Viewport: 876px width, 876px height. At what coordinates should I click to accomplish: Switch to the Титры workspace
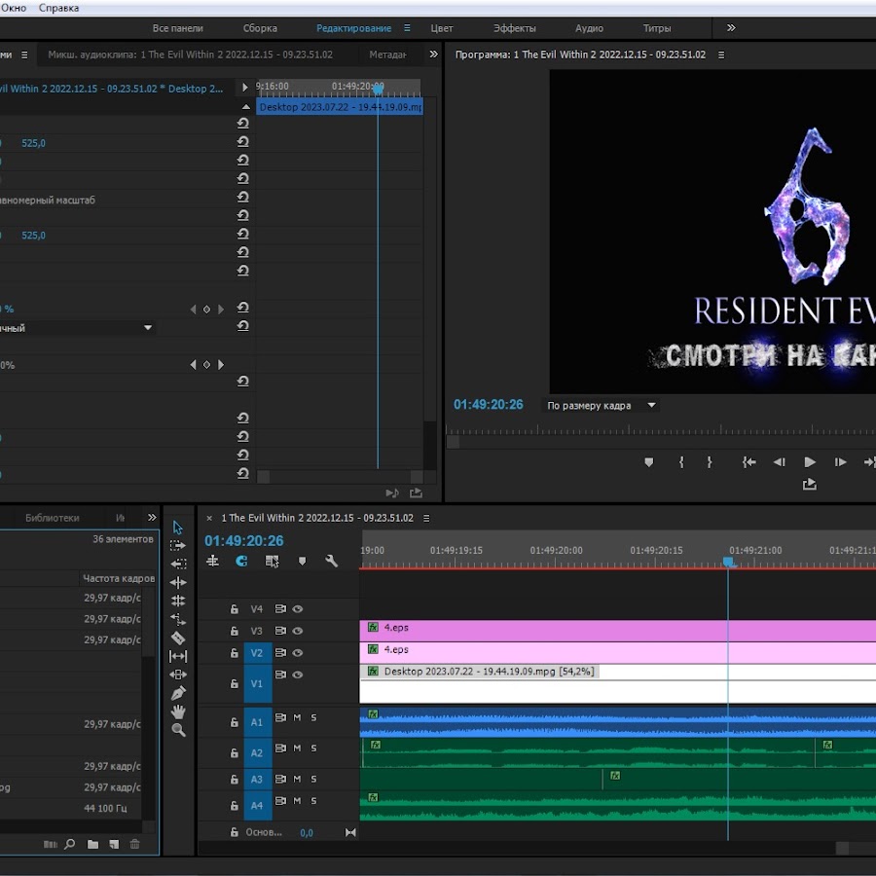(656, 28)
